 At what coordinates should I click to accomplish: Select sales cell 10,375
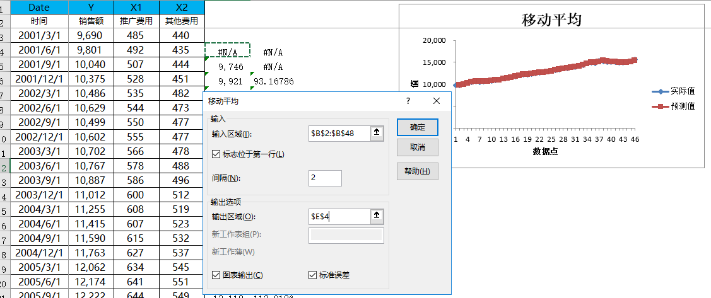91,79
